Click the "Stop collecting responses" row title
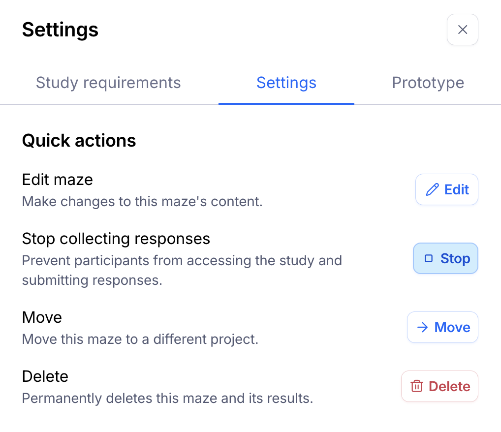The width and height of the screenshot is (501, 432). tap(116, 239)
